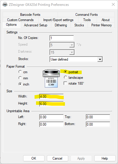This screenshot has width=118, height=164.
Task: Click the No. Of Copies field
Action: pos(61,38)
